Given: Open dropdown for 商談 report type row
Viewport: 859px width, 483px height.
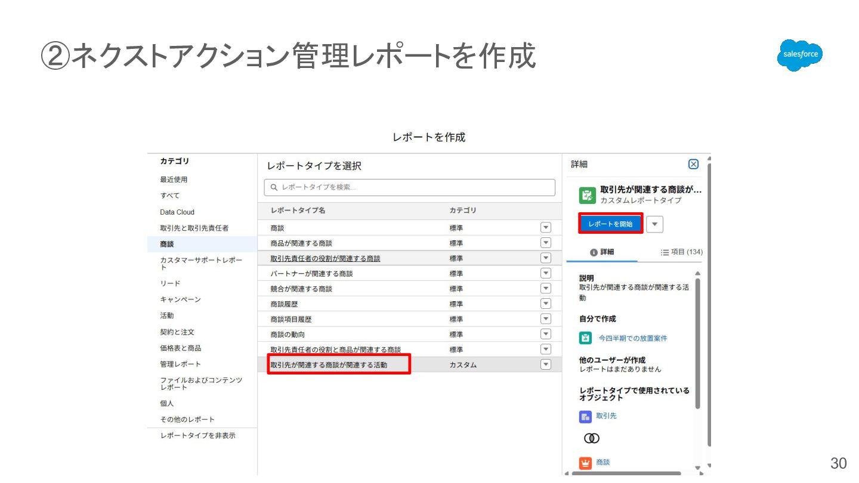Looking at the screenshot, I should click(x=545, y=228).
